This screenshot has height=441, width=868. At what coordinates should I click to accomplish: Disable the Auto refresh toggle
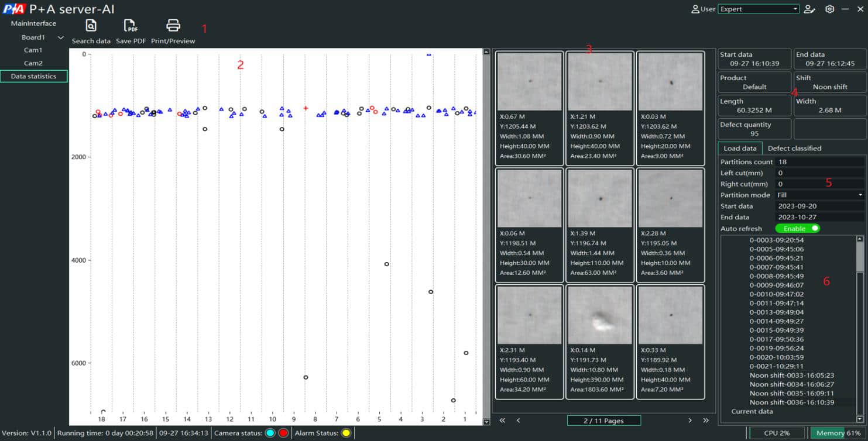pyautogui.click(x=797, y=229)
